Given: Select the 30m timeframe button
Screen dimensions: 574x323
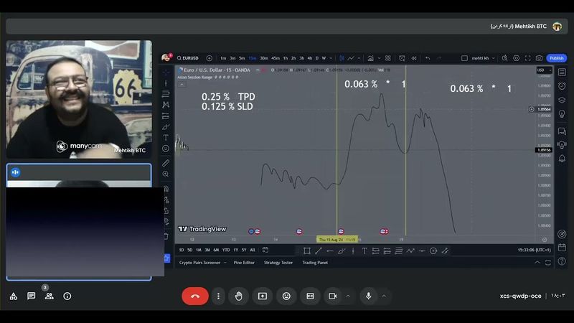Looking at the screenshot, I should click(263, 58).
